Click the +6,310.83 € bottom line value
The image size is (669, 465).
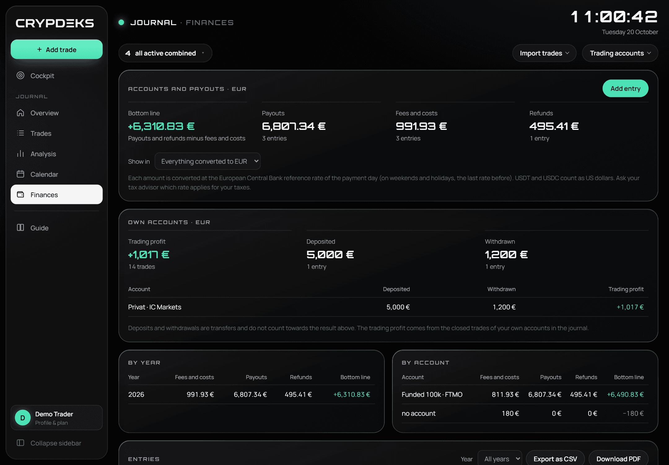[x=161, y=126]
